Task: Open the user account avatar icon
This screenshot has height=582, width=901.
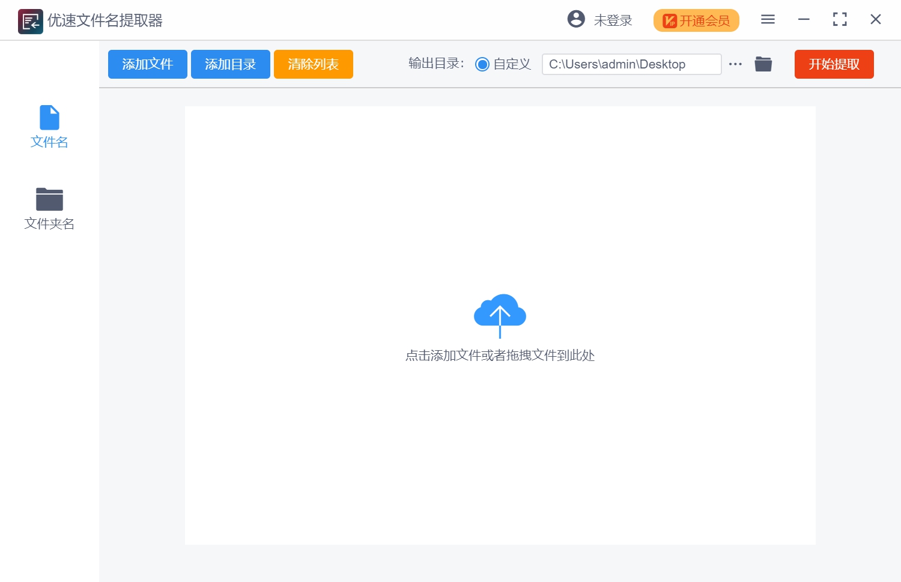Action: pyautogui.click(x=576, y=19)
